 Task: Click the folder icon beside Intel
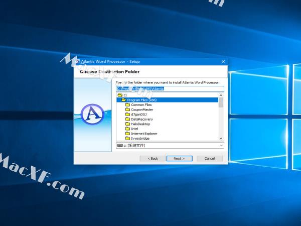[127, 129]
